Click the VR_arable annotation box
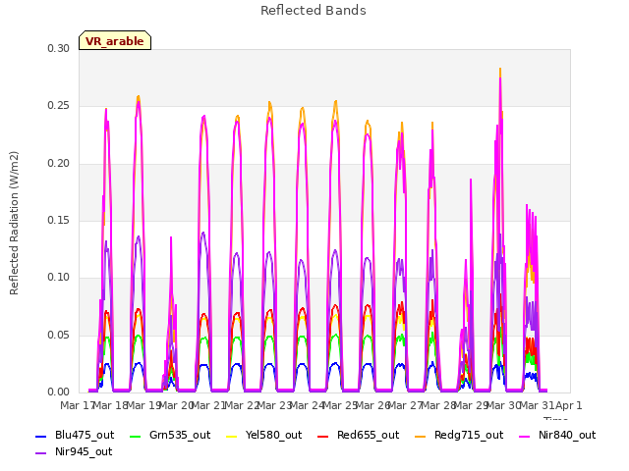The width and height of the screenshot is (629, 471). [115, 40]
